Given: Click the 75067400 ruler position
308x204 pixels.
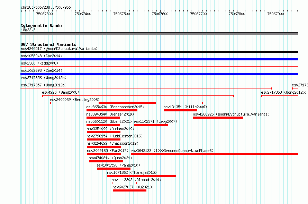Looking at the screenshot, I should 83,14.
